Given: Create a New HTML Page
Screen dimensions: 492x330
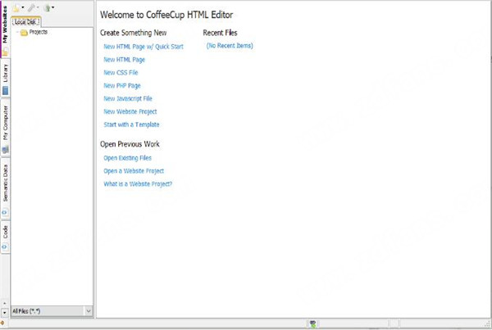Looking at the screenshot, I should (125, 60).
